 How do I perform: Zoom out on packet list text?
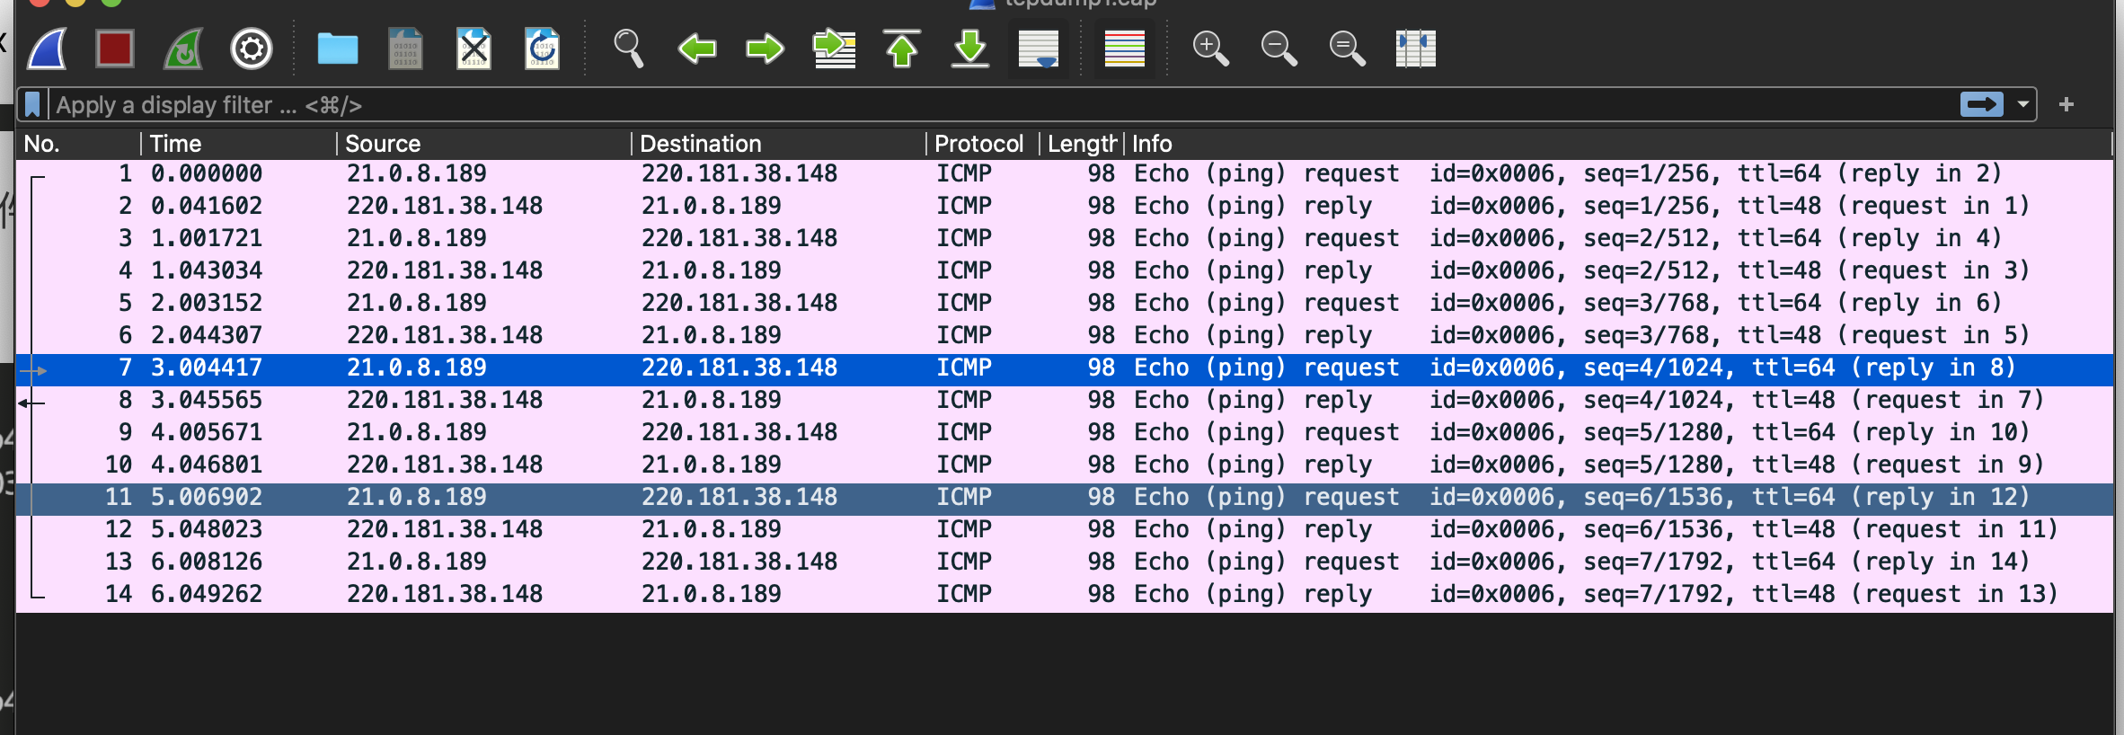[x=1279, y=49]
